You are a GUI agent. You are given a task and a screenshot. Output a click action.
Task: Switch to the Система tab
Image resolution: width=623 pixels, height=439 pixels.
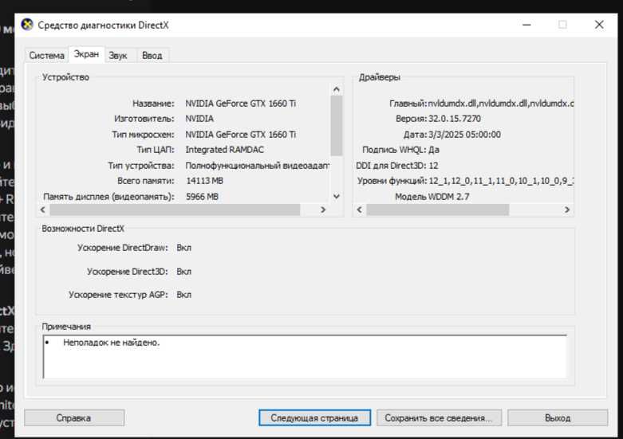(46, 56)
